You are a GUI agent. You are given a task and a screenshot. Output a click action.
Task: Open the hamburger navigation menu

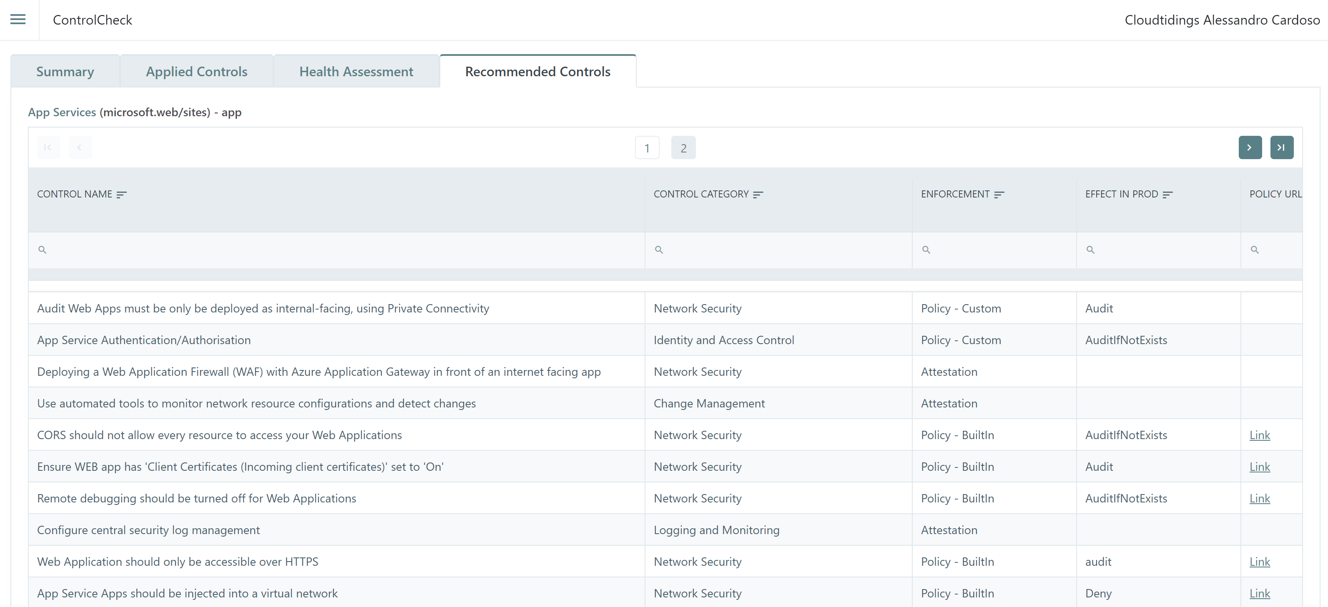tap(18, 20)
